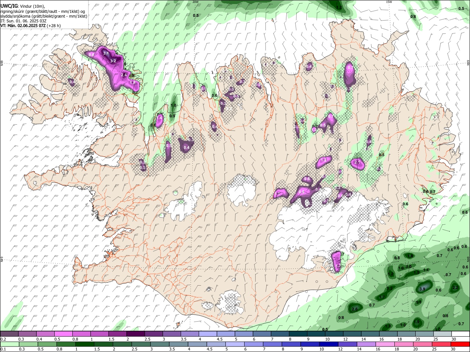The height and width of the screenshot is (352, 470).
Task: Click the "30" label under the upper legend row
Action: coord(454,339)
